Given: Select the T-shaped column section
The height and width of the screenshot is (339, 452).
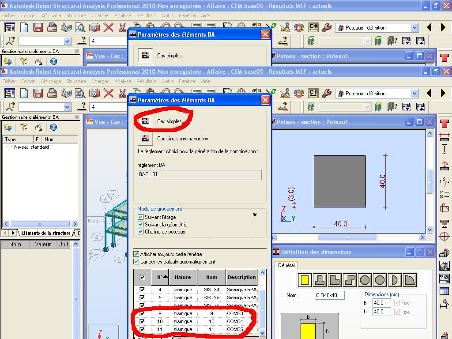Looking at the screenshot, I should (x=320, y=280).
